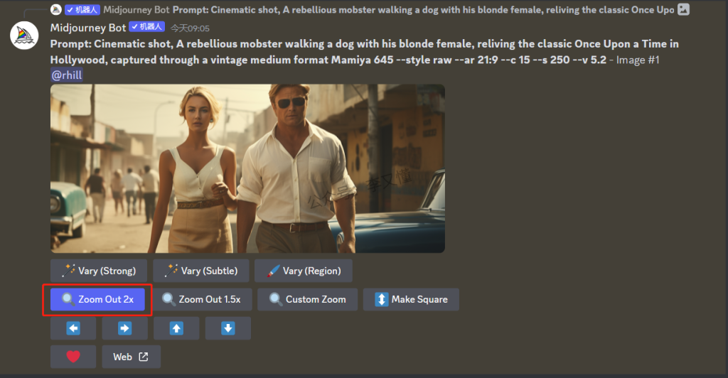The image size is (728, 378).
Task: Click Midjourney Bot username in message header
Action: [87, 28]
